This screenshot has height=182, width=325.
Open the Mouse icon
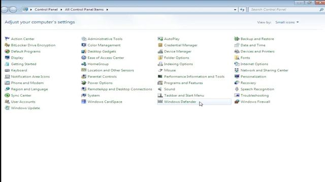coord(160,70)
